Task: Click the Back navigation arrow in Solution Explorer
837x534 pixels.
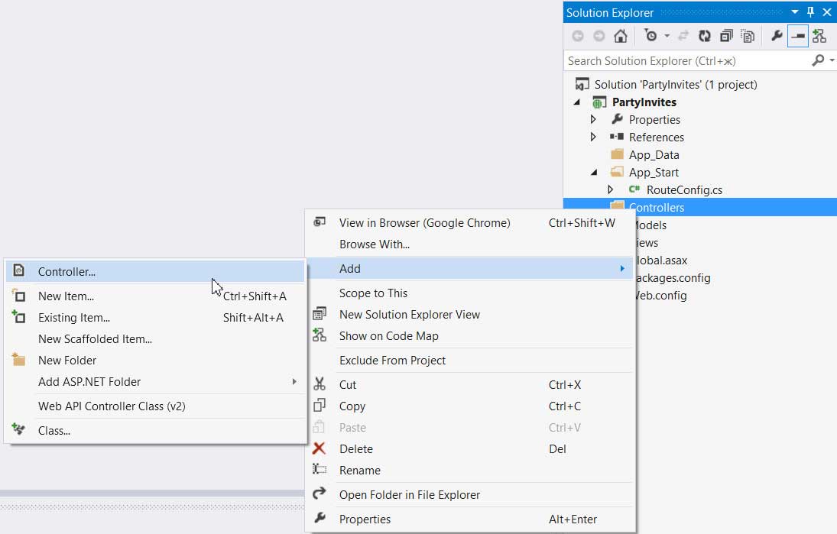Action: 578,36
